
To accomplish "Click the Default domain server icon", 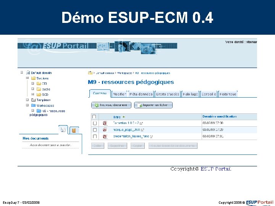I will point(28,72).
